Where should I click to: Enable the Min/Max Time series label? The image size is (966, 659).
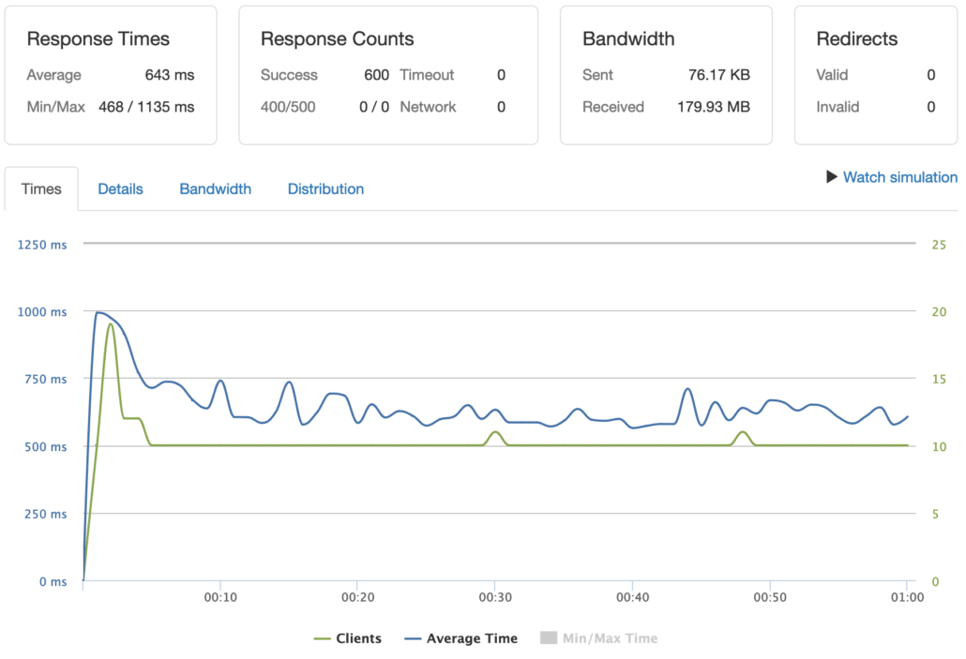pos(608,638)
